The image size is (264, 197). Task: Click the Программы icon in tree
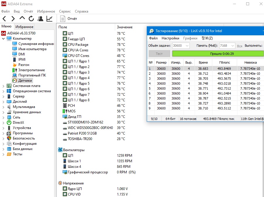[x=9, y=133]
